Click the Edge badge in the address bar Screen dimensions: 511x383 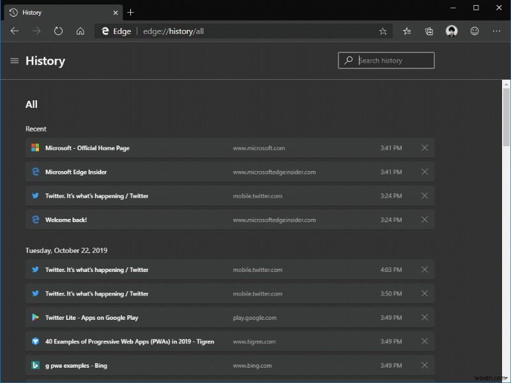pos(115,31)
